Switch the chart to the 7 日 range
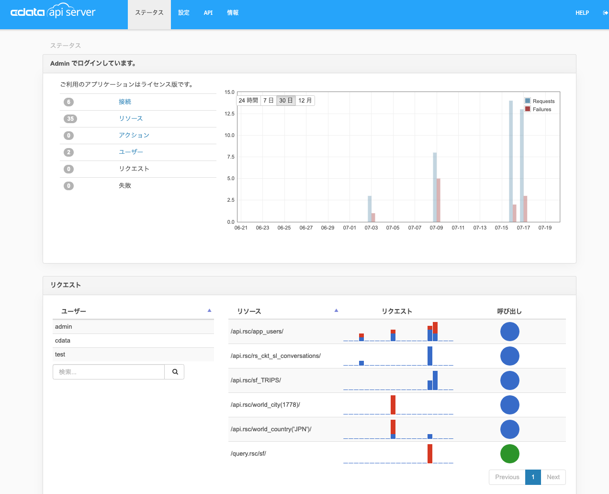 tap(268, 100)
